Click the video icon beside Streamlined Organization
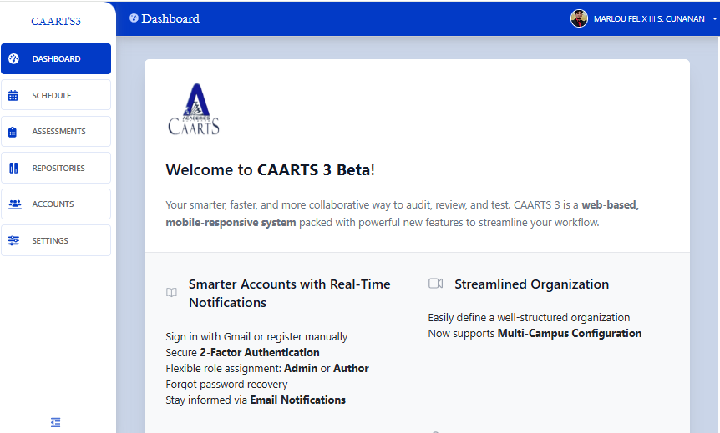The height and width of the screenshot is (433, 720). click(435, 284)
